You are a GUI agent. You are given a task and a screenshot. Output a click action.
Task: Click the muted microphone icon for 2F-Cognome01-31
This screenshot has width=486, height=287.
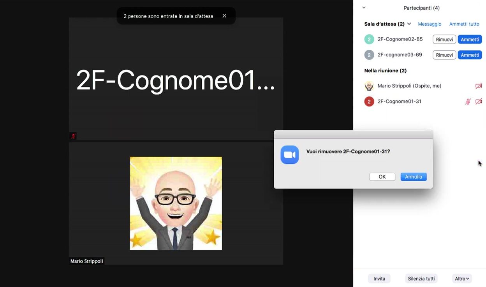click(468, 101)
